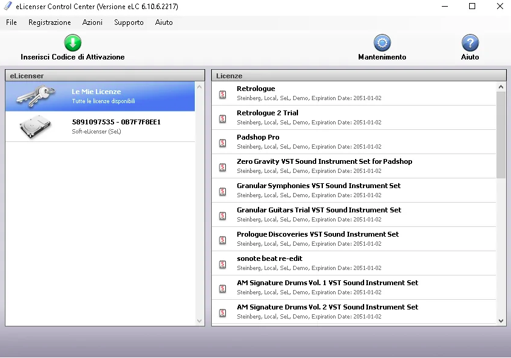The height and width of the screenshot is (358, 511).
Task: Click the Mantenimento text label
Action: pos(382,57)
